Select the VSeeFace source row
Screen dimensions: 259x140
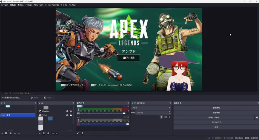(x=56, y=111)
